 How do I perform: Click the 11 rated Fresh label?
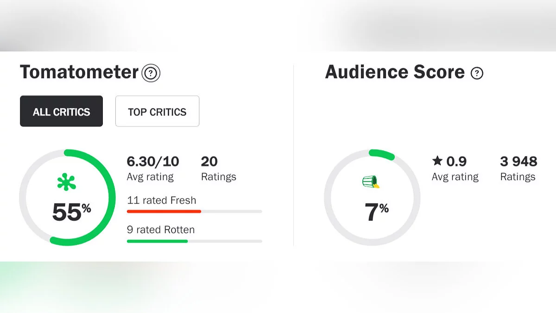pos(161,200)
